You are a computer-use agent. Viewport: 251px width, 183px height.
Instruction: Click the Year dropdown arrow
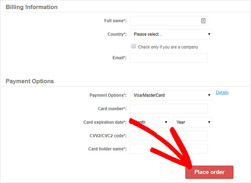(209, 122)
